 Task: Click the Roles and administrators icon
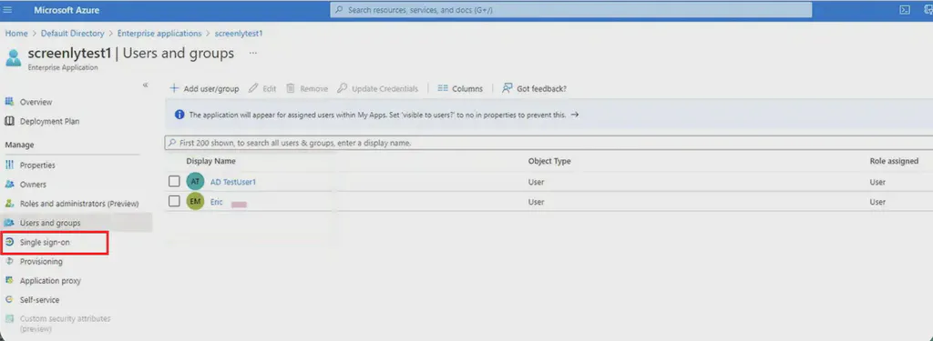coord(9,203)
